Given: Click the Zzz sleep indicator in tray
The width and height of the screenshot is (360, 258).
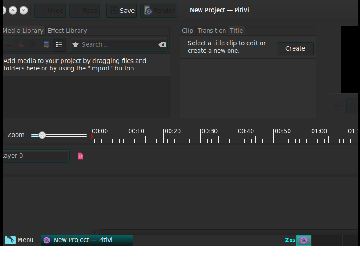Looking at the screenshot, I should pyautogui.click(x=290, y=240).
